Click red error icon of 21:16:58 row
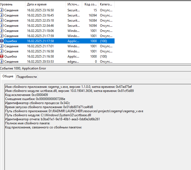Viewport: 191px width, 170px height. (x=2, y=56)
